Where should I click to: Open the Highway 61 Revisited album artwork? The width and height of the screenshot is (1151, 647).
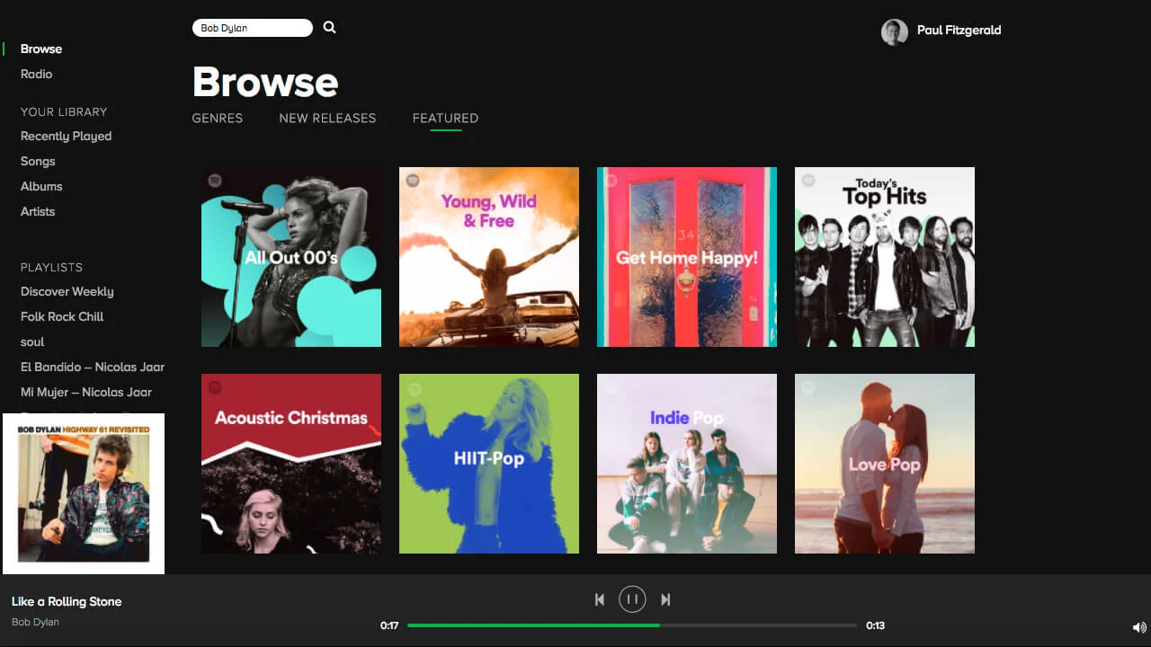84,493
